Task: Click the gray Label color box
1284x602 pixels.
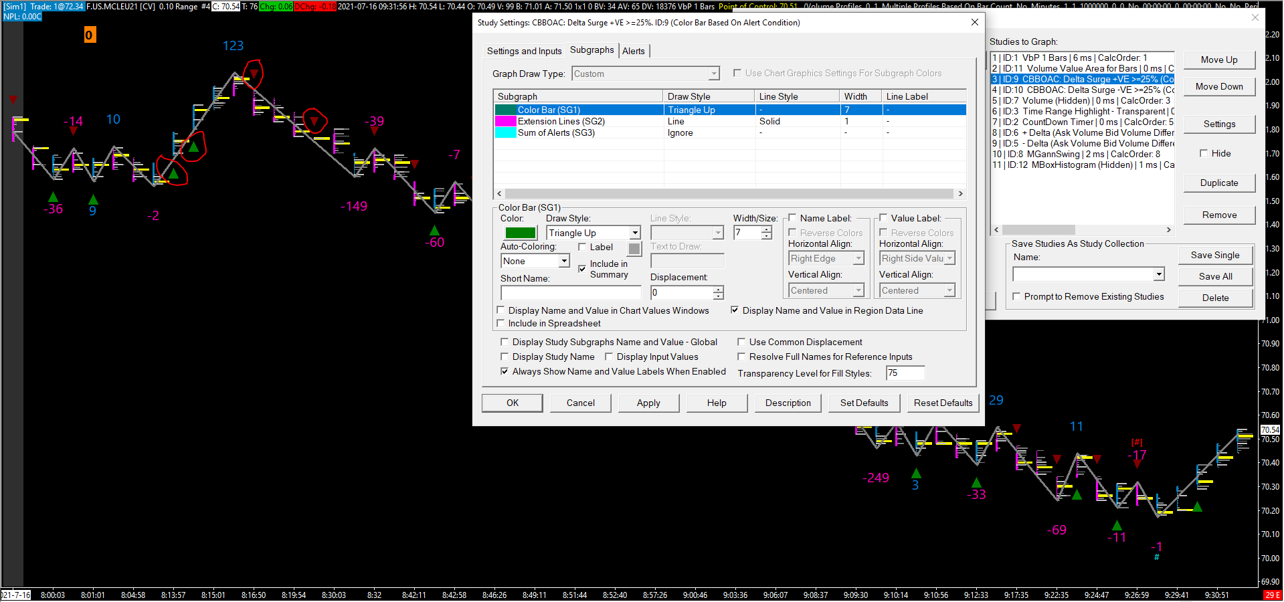Action: (x=634, y=249)
